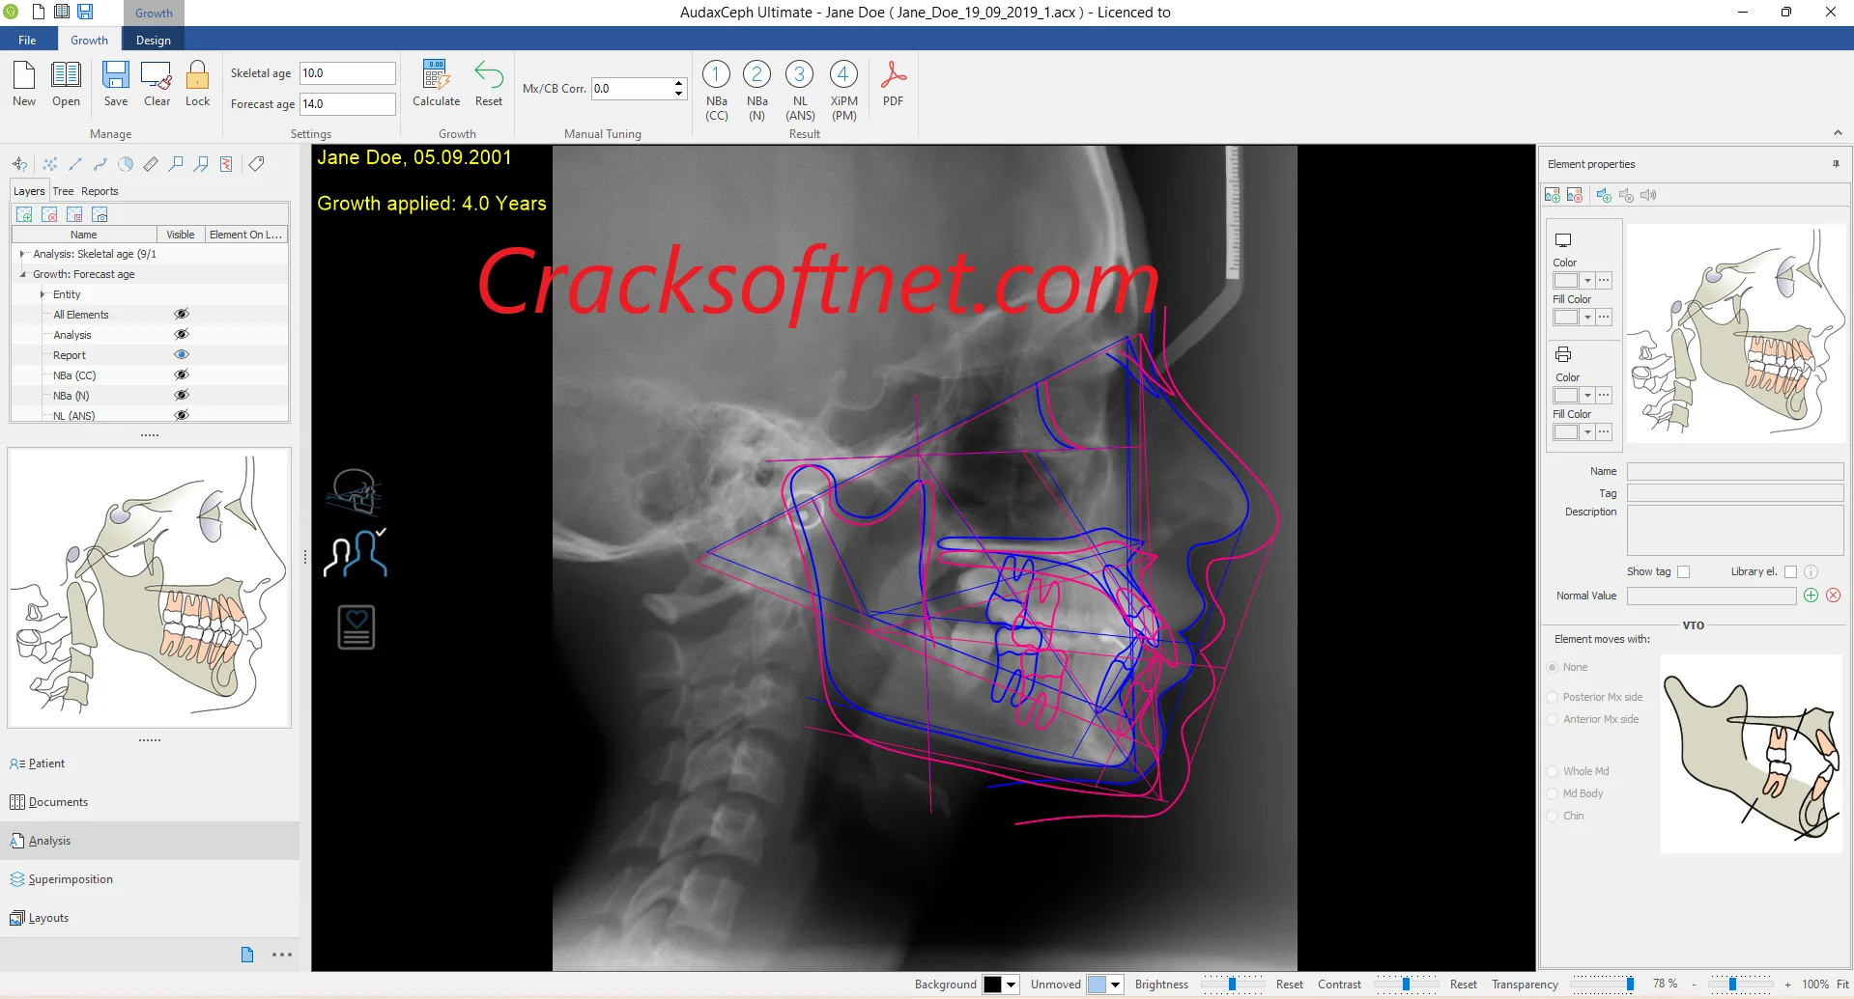Open the Patient section
1854x999 pixels.
pyautogui.click(x=150, y=763)
